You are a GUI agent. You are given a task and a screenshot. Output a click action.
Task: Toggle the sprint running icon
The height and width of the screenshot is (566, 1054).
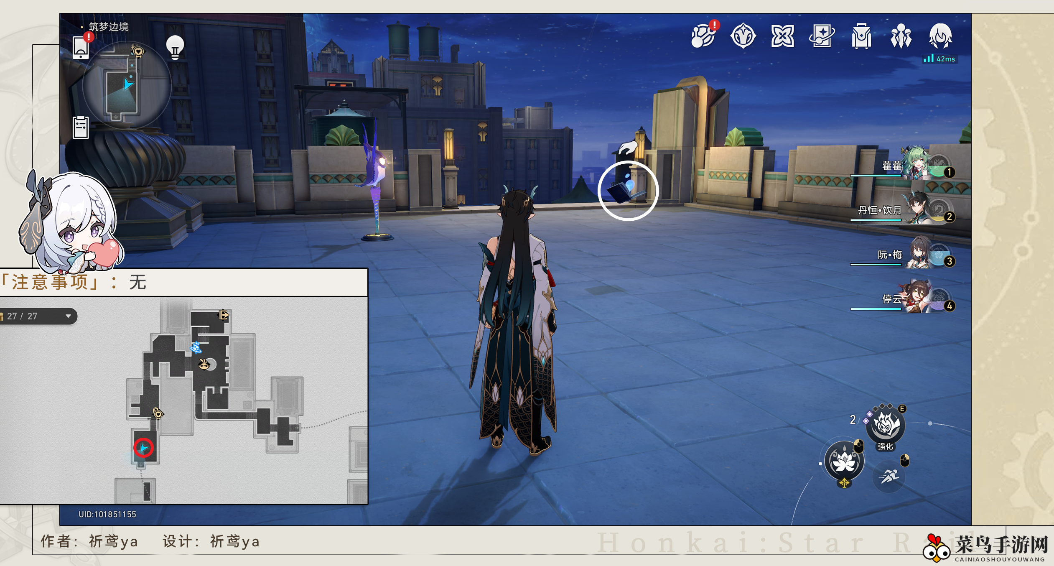889,476
